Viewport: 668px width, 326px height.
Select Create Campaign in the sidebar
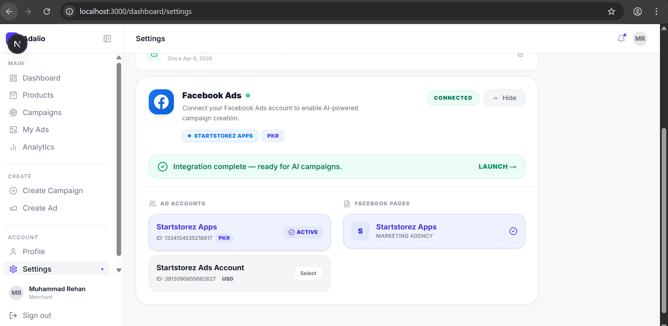click(x=56, y=191)
